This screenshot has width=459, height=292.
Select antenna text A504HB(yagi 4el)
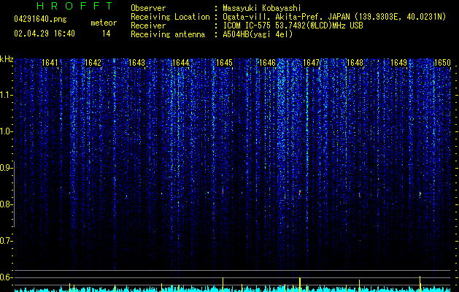258,34
